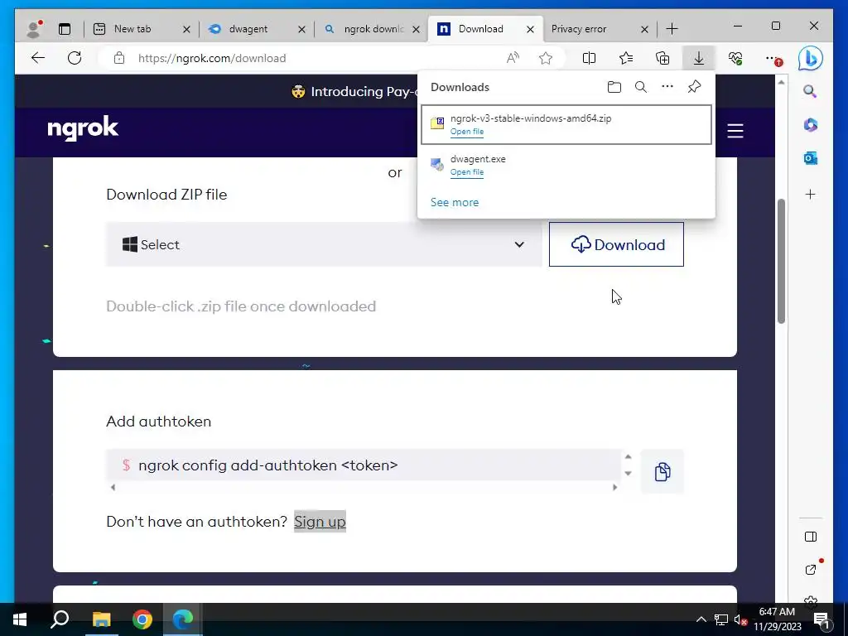
Task: Click See more in Downloads
Action: pyautogui.click(x=455, y=202)
